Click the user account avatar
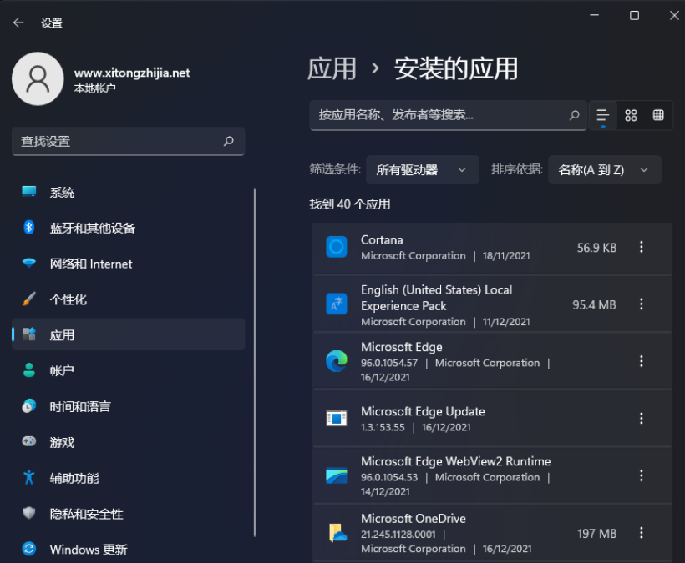This screenshot has width=685, height=563. point(38,79)
